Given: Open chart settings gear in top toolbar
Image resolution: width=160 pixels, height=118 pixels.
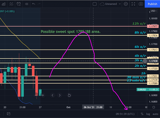Looking at the screenshot, I should tap(126, 4).
